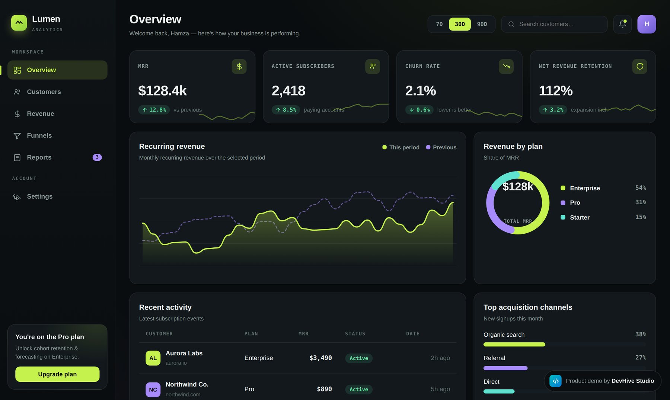The image size is (670, 400).
Task: Click the Northwind Co. customer name
Action: point(187,384)
